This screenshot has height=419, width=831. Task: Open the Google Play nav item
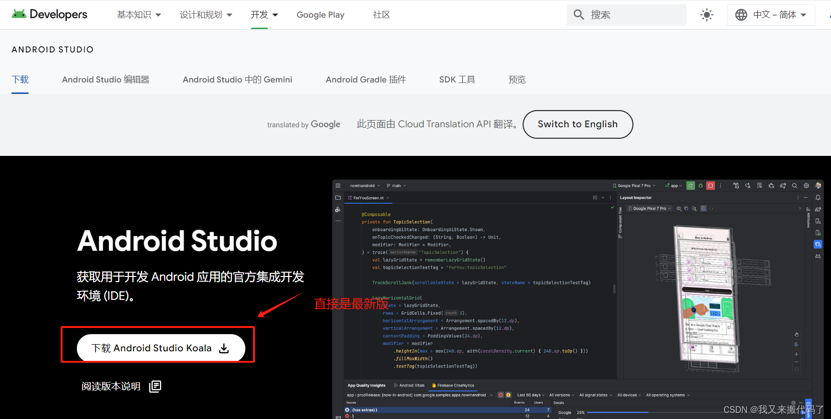(320, 15)
